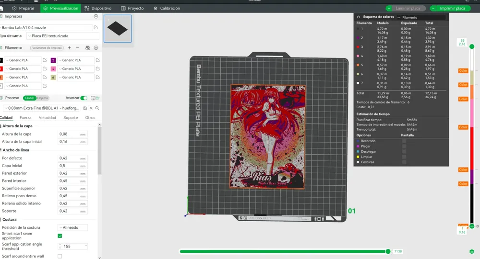Open Esquema de colores Filamento dropdown
Image resolution: width=480 pixels, height=259 pixels.
(x=421, y=17)
